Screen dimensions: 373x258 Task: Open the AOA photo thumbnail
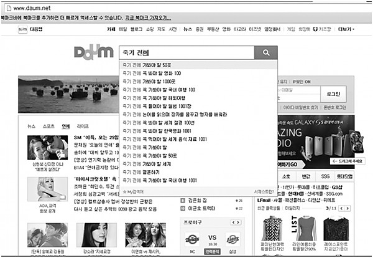point(48,189)
